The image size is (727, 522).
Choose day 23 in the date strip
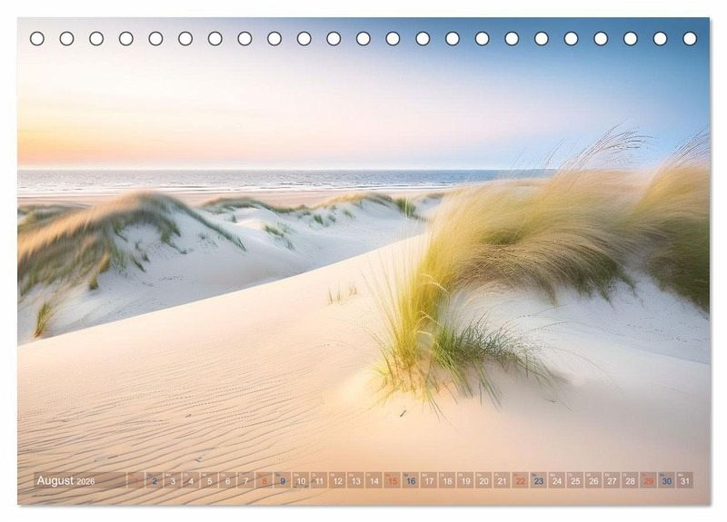click(538, 480)
